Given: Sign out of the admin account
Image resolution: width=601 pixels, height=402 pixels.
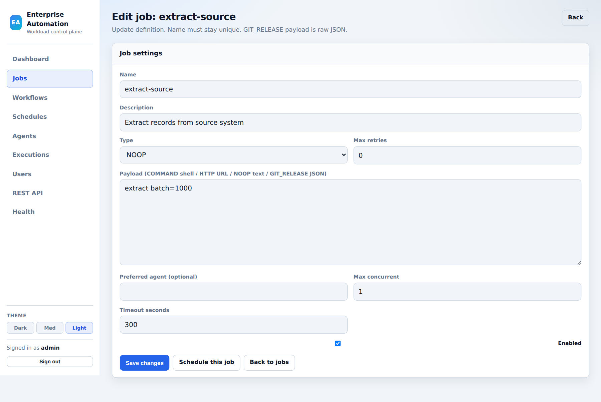Looking at the screenshot, I should (50, 362).
